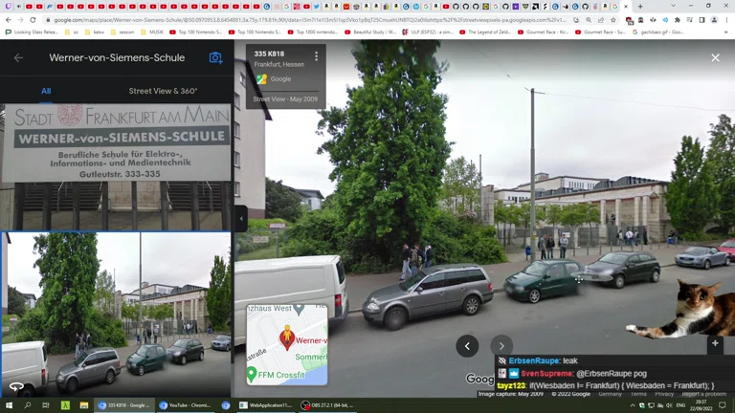This screenshot has height=413, width=735.
Task: Close the Street View with the X
Action: click(715, 58)
